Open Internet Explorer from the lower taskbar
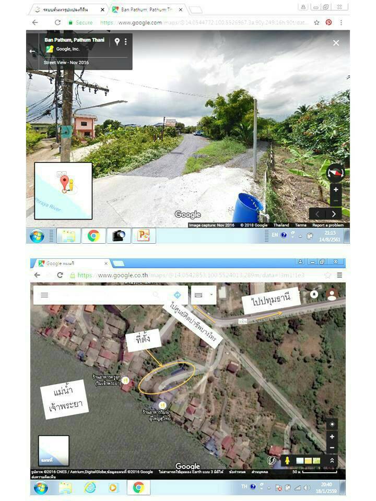 pos(90,487)
